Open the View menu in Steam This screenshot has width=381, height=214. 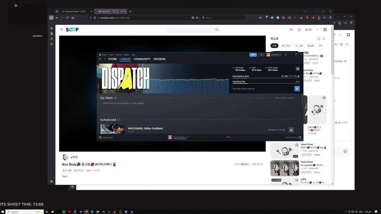click(x=111, y=55)
